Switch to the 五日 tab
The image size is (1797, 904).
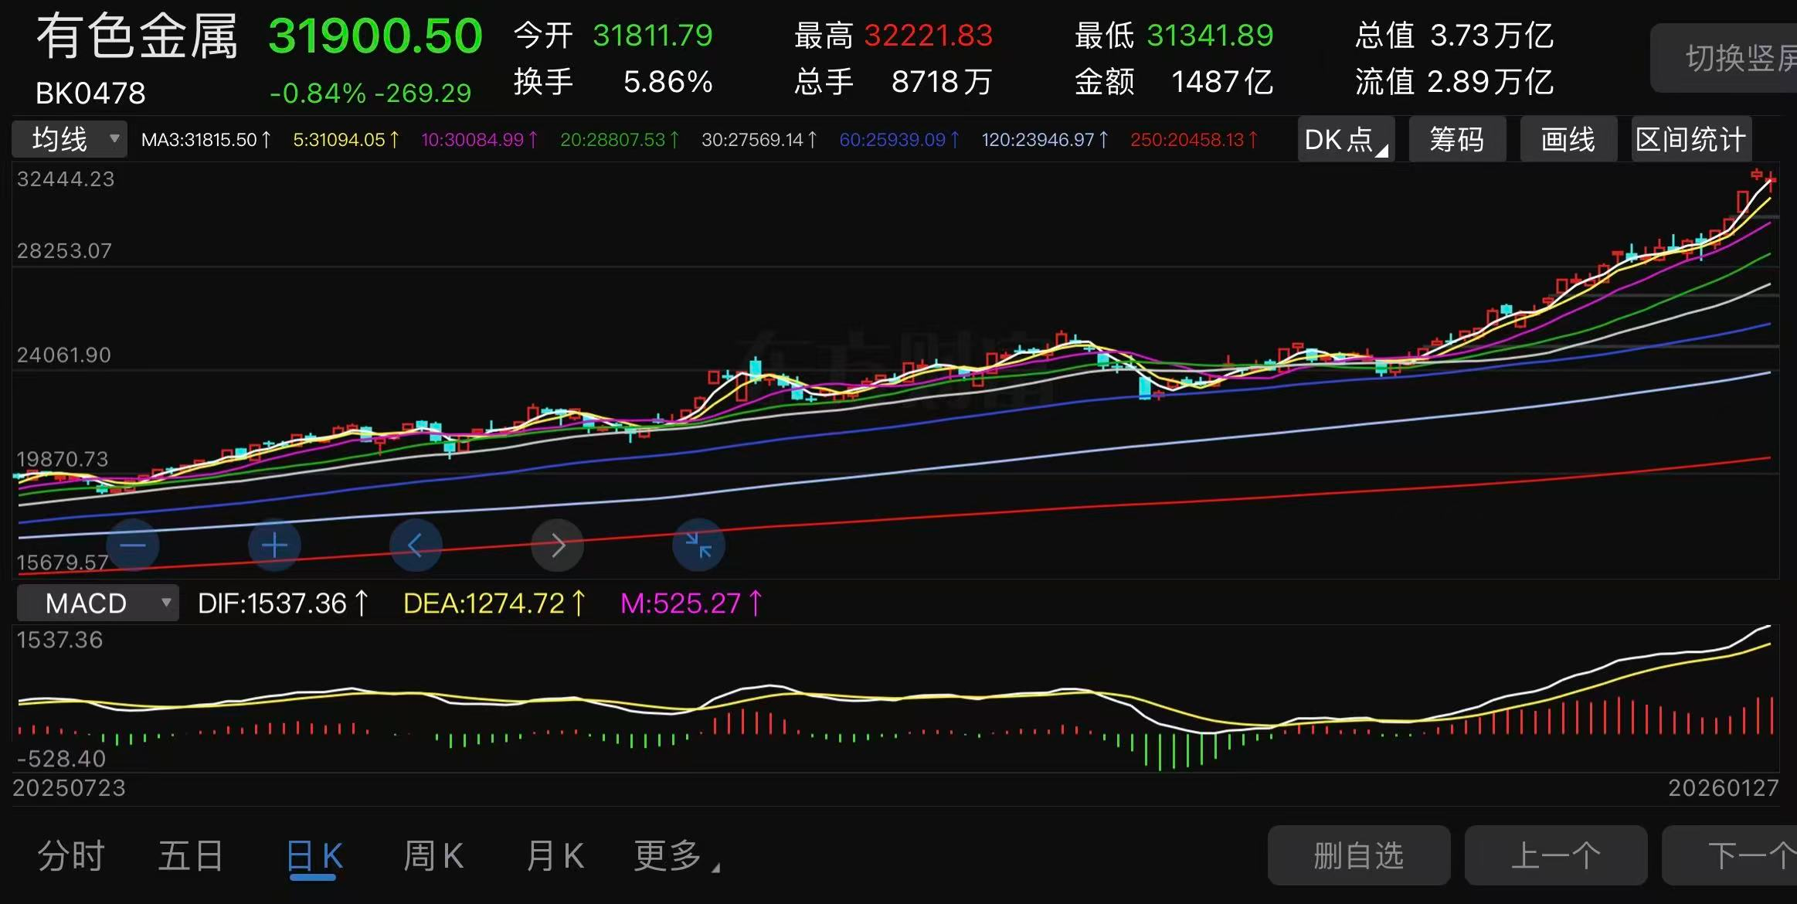(191, 856)
